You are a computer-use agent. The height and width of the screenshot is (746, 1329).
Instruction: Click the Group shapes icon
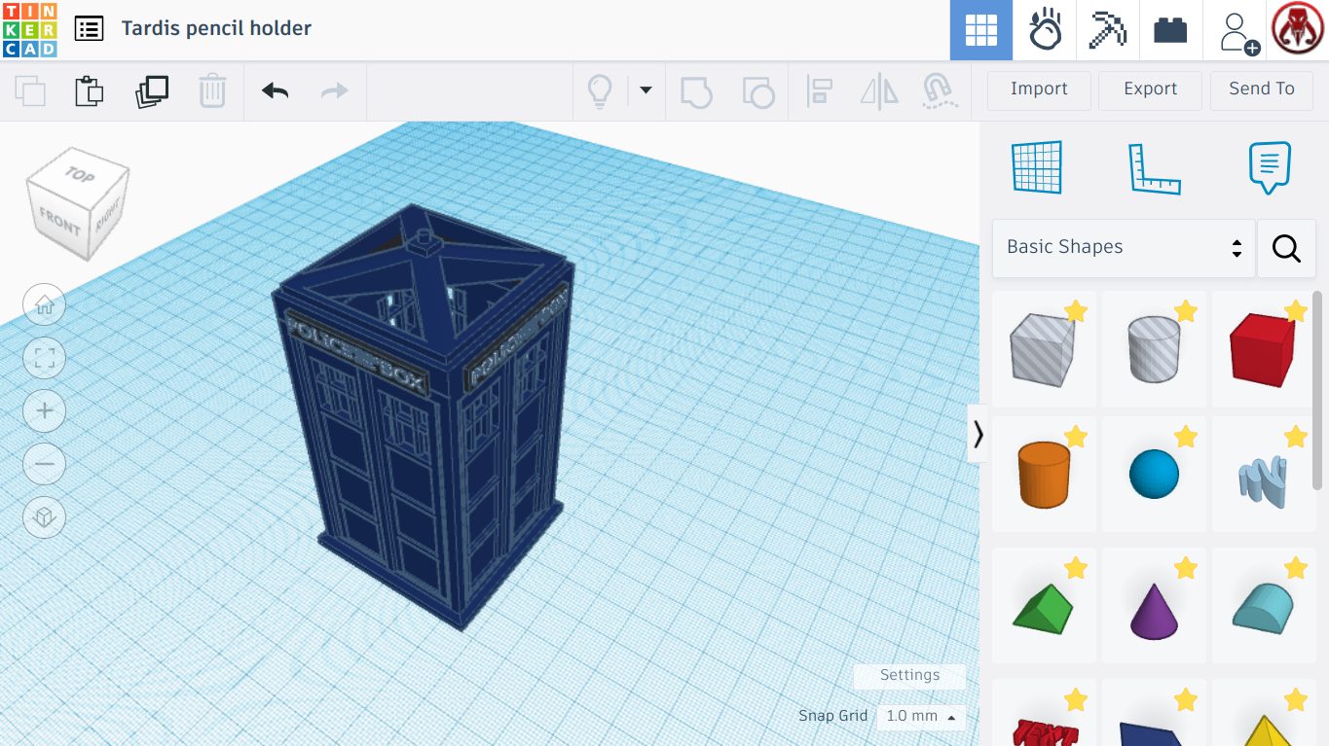pos(696,91)
